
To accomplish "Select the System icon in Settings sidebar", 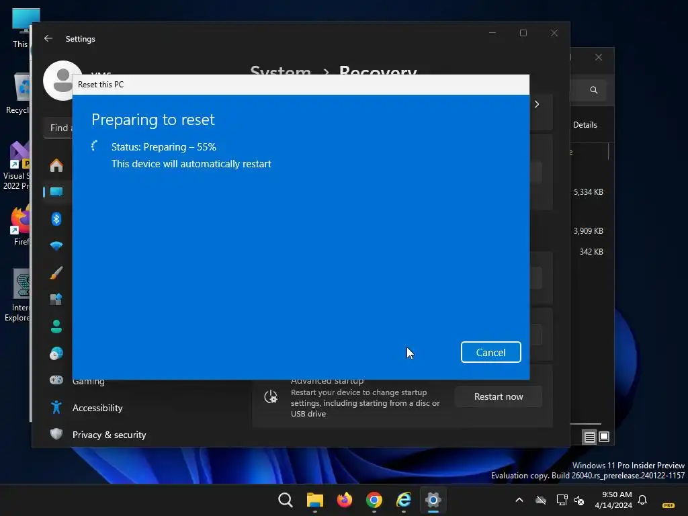I will pos(56,191).
